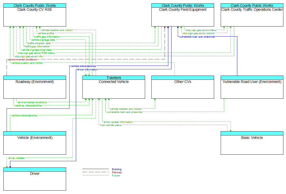The width and height of the screenshot is (286, 194).
Task: Click the Travelers header on Connected Vehicle
Action: tap(114, 78)
